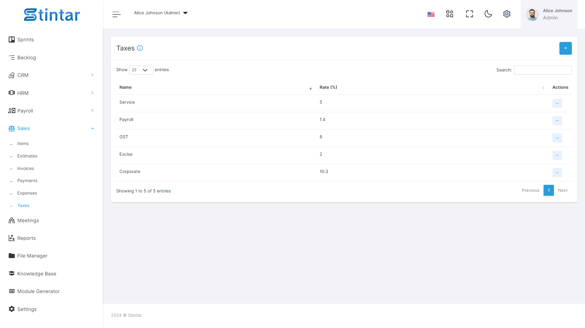Focus the Search input field
This screenshot has height=328, width=585.
click(x=543, y=70)
